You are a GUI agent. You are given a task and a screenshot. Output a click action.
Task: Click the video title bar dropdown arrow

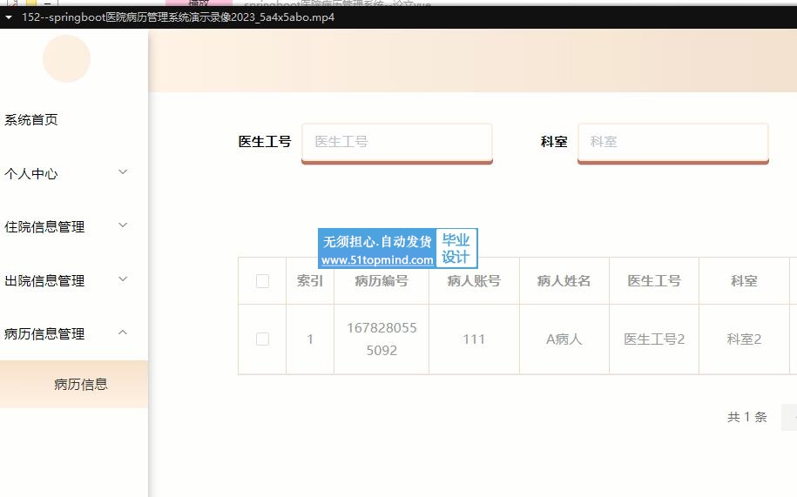(x=9, y=17)
